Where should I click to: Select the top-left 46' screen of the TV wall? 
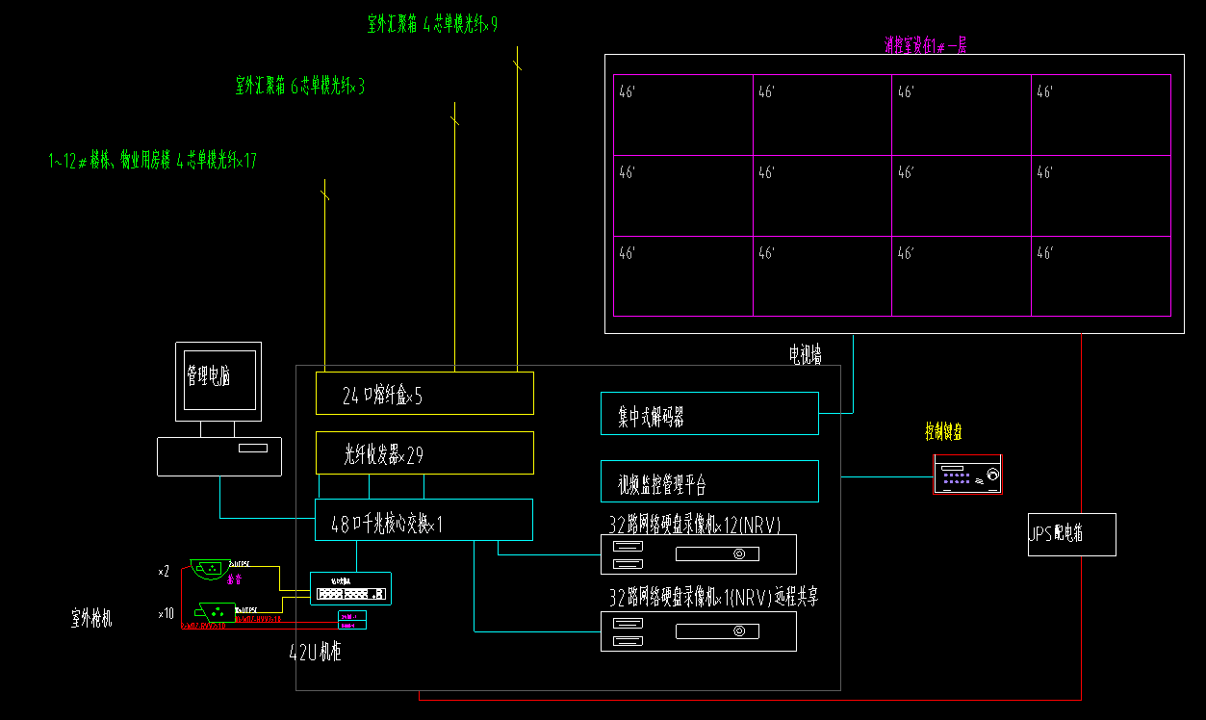[x=683, y=115]
